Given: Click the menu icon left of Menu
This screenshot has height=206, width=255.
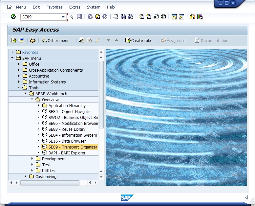Looking at the screenshot, I should tap(10, 7).
